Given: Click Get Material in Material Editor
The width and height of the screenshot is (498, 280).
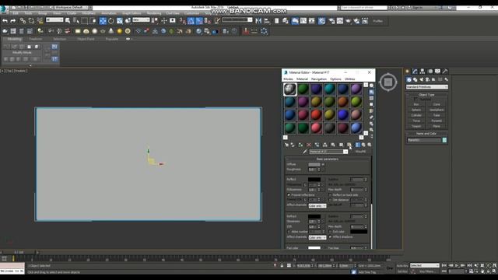Looking at the screenshot, I should click(286, 145).
